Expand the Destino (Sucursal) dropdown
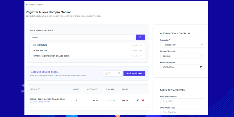 click(x=183, y=56)
